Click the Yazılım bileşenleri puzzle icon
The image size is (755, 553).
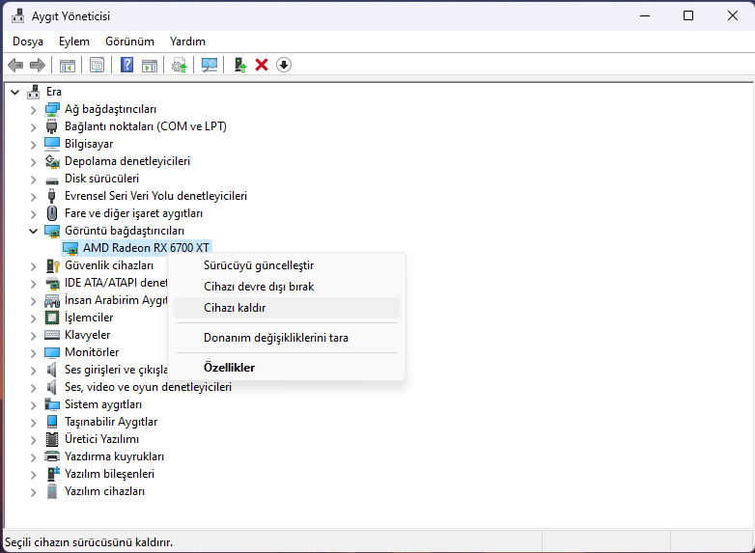52,474
